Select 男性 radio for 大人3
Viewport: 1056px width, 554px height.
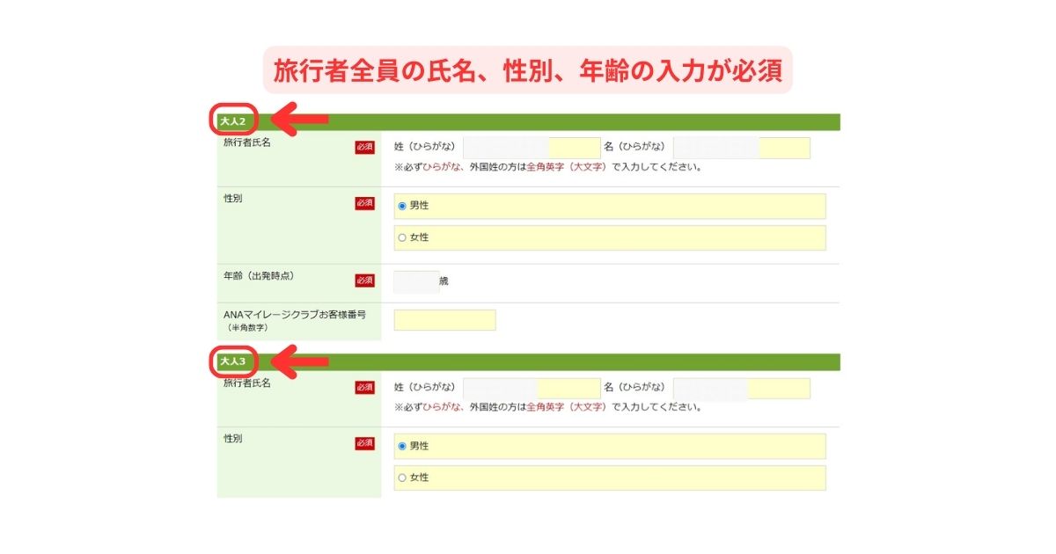click(x=402, y=446)
